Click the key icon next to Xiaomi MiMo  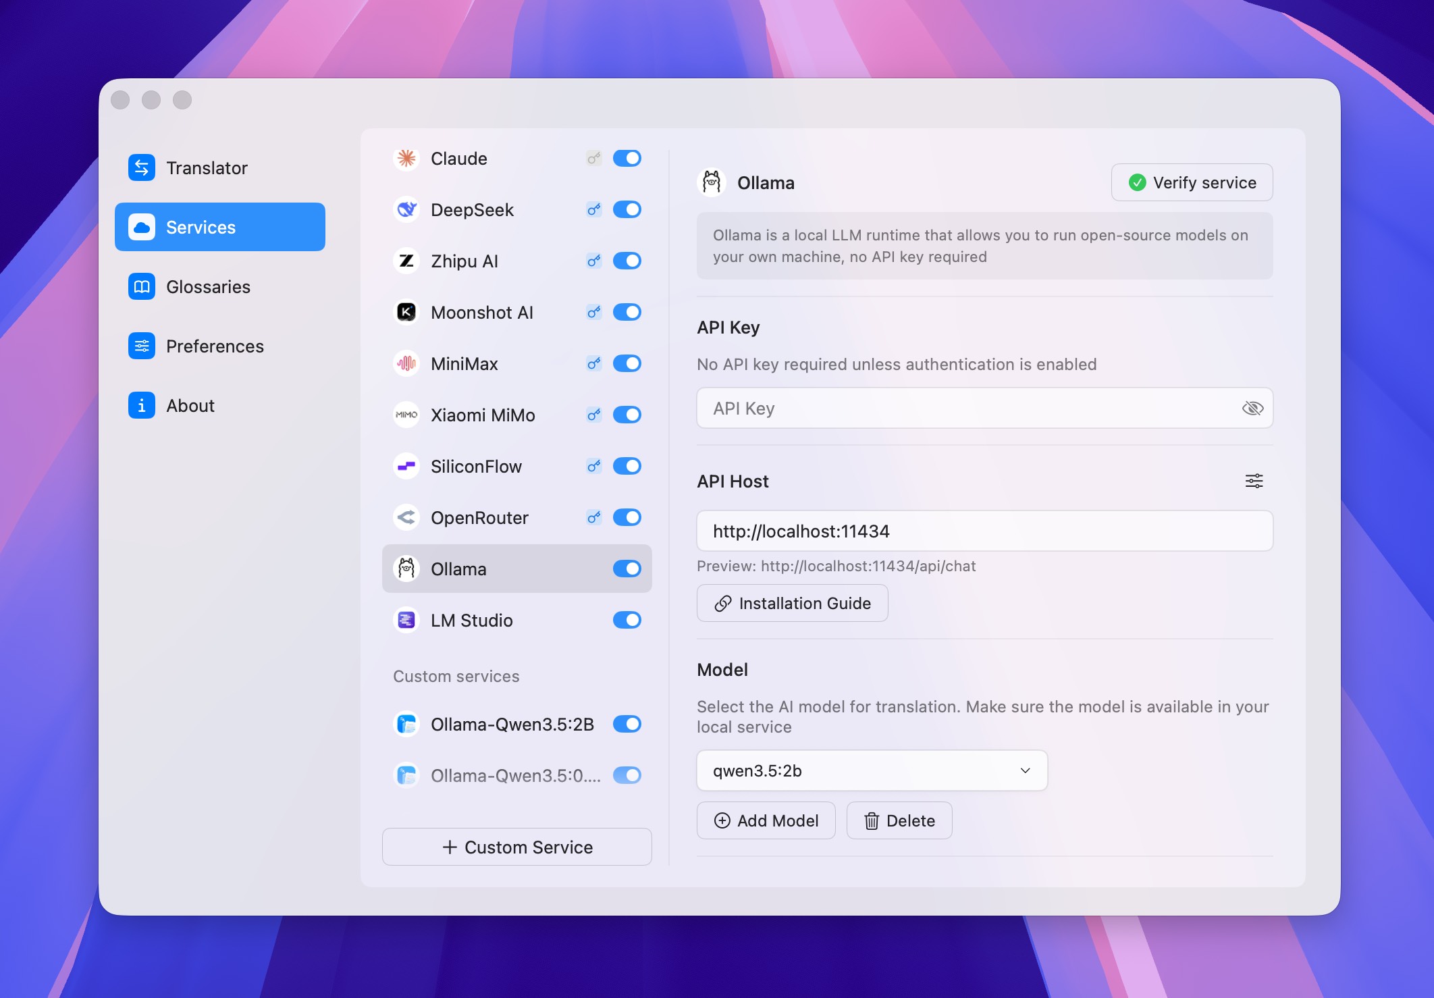tap(594, 415)
